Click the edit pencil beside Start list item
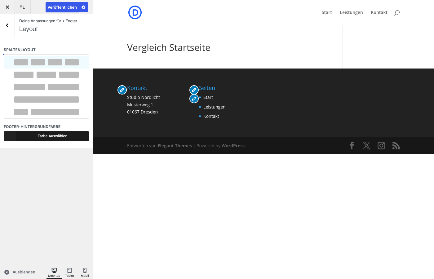The height and width of the screenshot is (279, 434). pos(194,99)
